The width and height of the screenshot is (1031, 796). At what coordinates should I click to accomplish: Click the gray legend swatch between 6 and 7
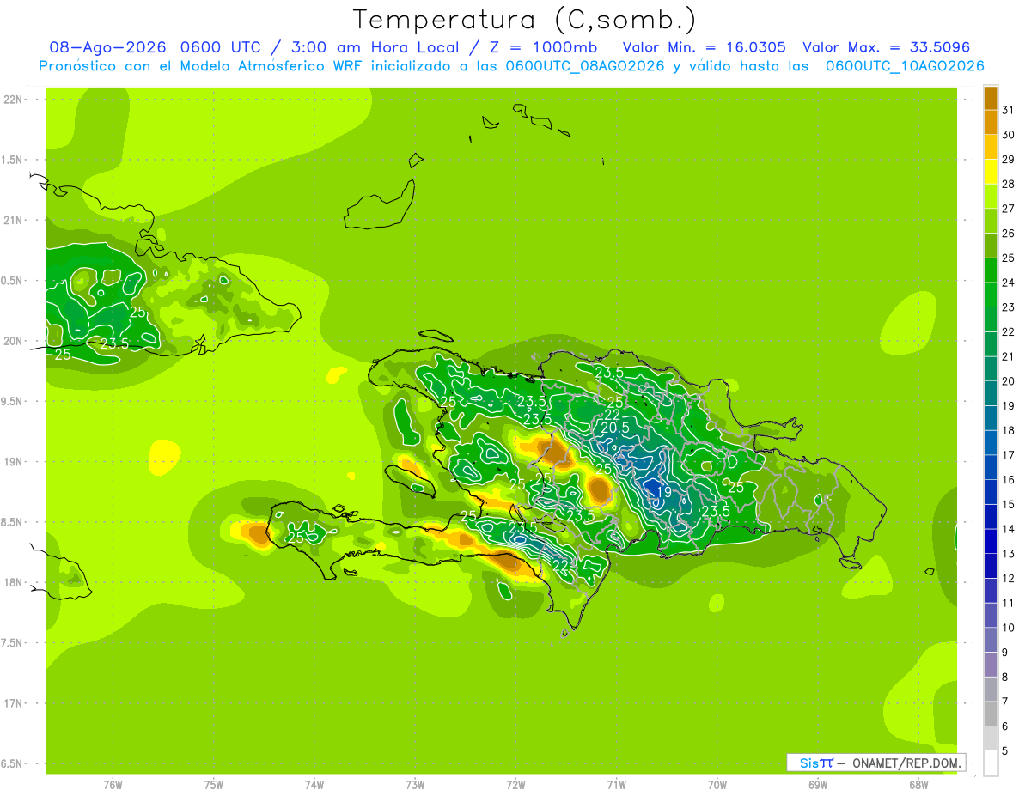(x=991, y=714)
